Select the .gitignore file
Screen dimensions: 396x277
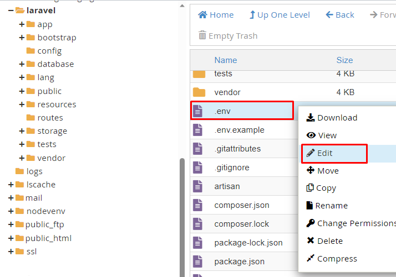tap(244, 168)
